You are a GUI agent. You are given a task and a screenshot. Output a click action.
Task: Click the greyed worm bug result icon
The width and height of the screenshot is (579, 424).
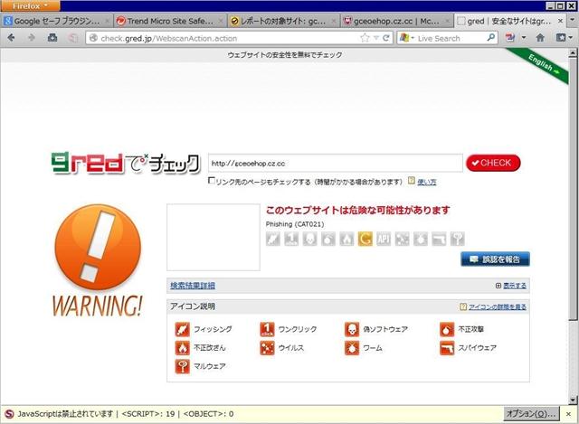(x=421, y=239)
